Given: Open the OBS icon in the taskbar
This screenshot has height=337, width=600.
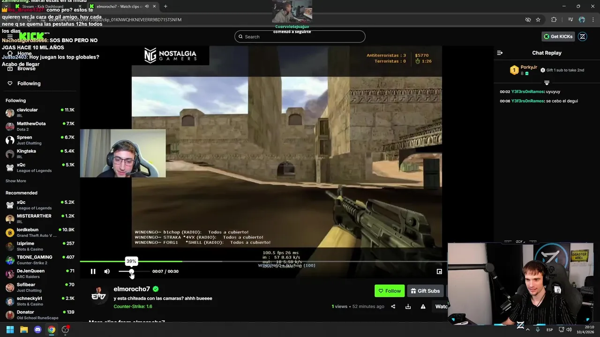Looking at the screenshot, I should [x=66, y=330].
